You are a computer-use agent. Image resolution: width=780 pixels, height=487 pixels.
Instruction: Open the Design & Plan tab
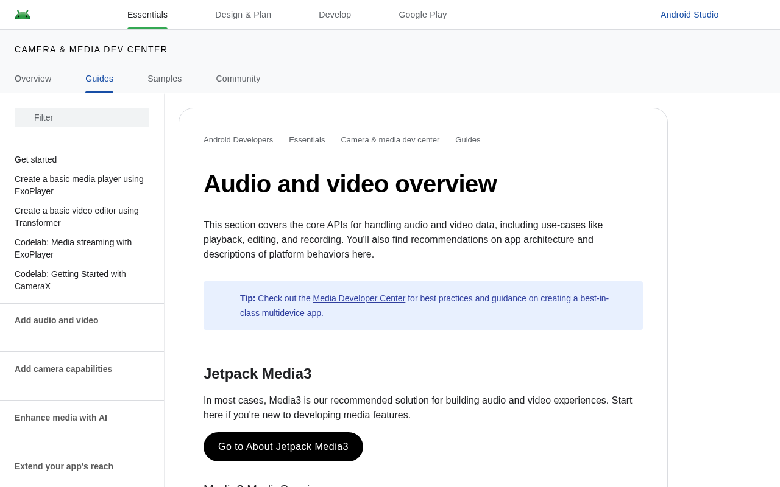point(243,15)
